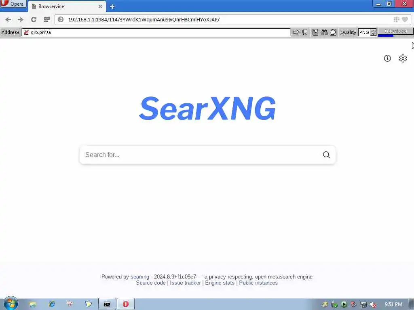Click the muted volume tray icon
The height and width of the screenshot is (310, 414).
click(373, 304)
